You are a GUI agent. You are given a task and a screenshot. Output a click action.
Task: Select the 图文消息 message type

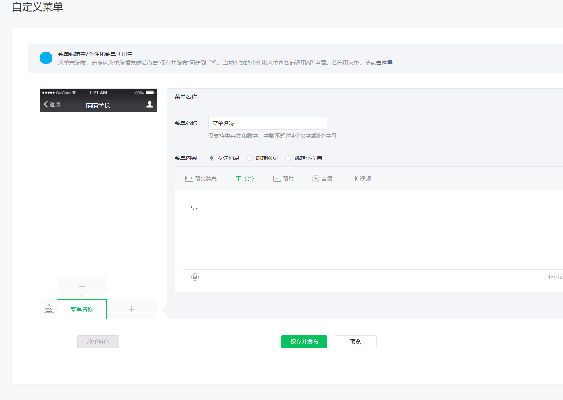tap(201, 179)
